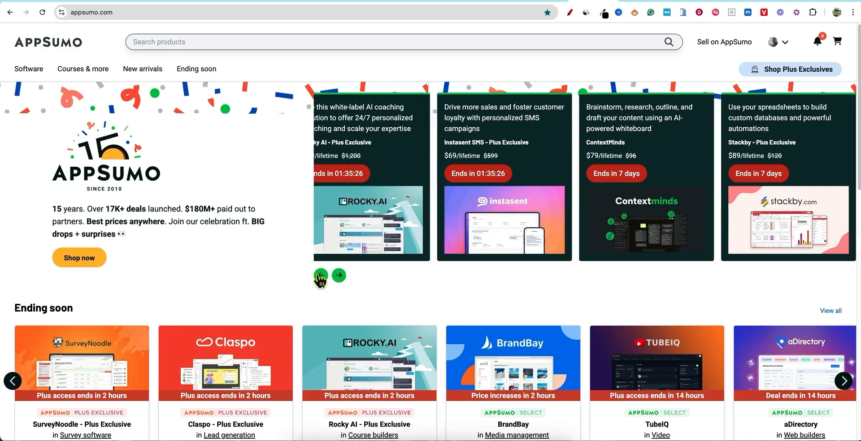Click the AppSumo logo in the header
Viewport: 861px width, 441px height.
pos(48,42)
